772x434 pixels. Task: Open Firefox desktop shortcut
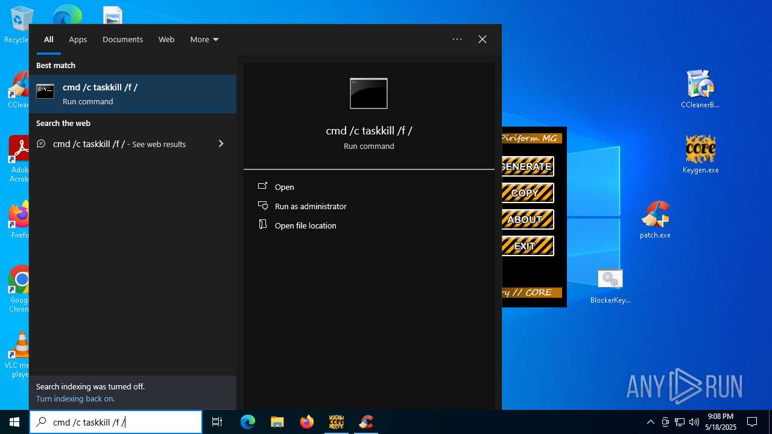pyautogui.click(x=19, y=220)
